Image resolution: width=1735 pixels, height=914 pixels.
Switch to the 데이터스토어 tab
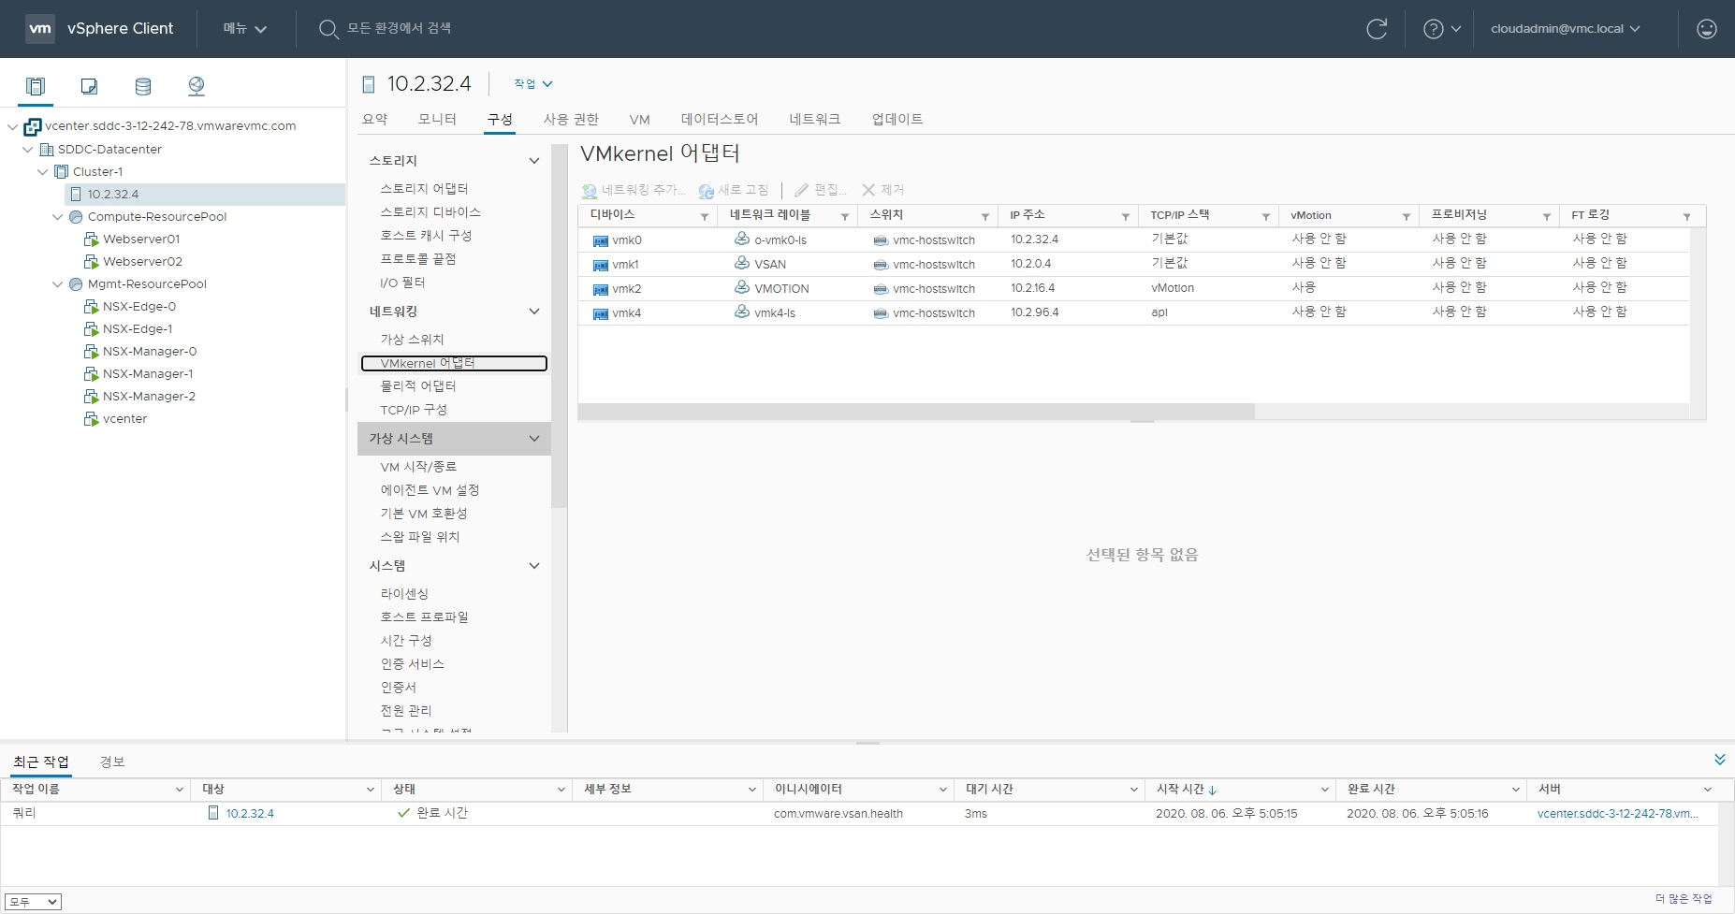720,119
